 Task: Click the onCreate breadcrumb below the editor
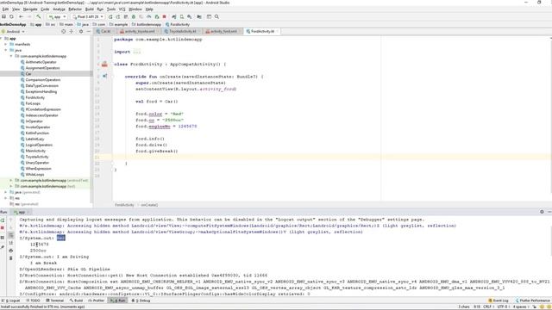[x=149, y=205]
